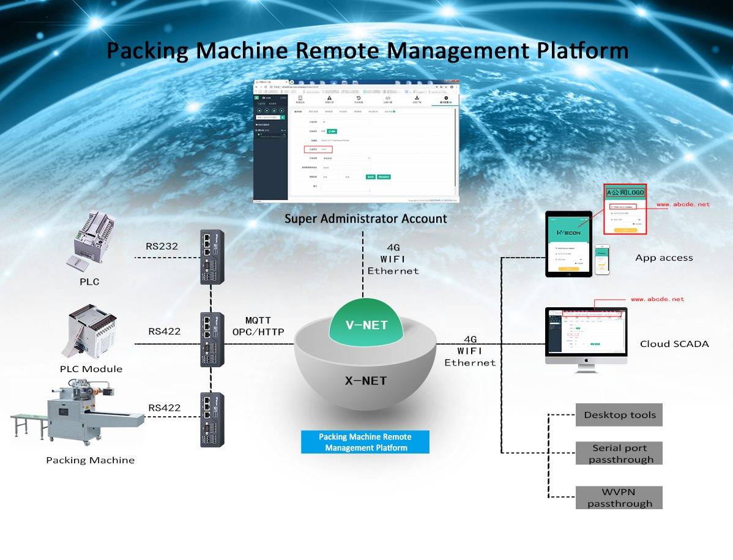Click the Apple logo on the iMac
The image size is (733, 560).
click(x=586, y=360)
